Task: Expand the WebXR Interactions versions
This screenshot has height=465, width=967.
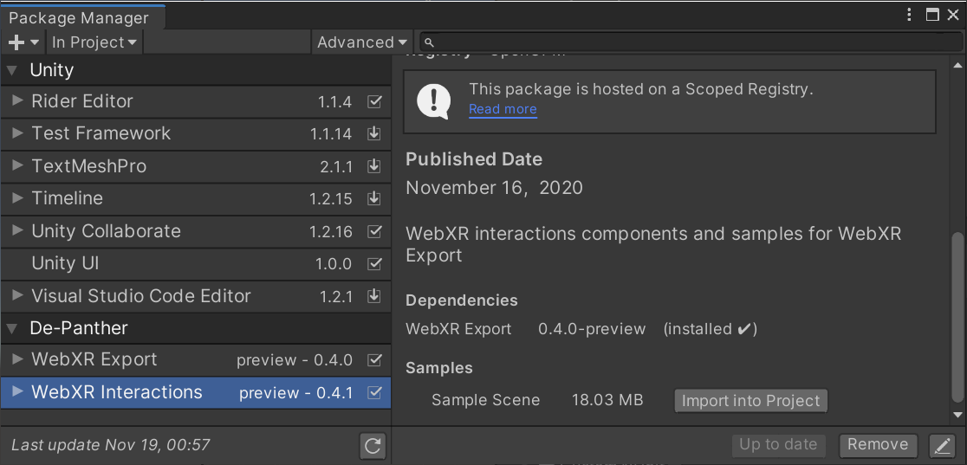Action: [x=18, y=392]
